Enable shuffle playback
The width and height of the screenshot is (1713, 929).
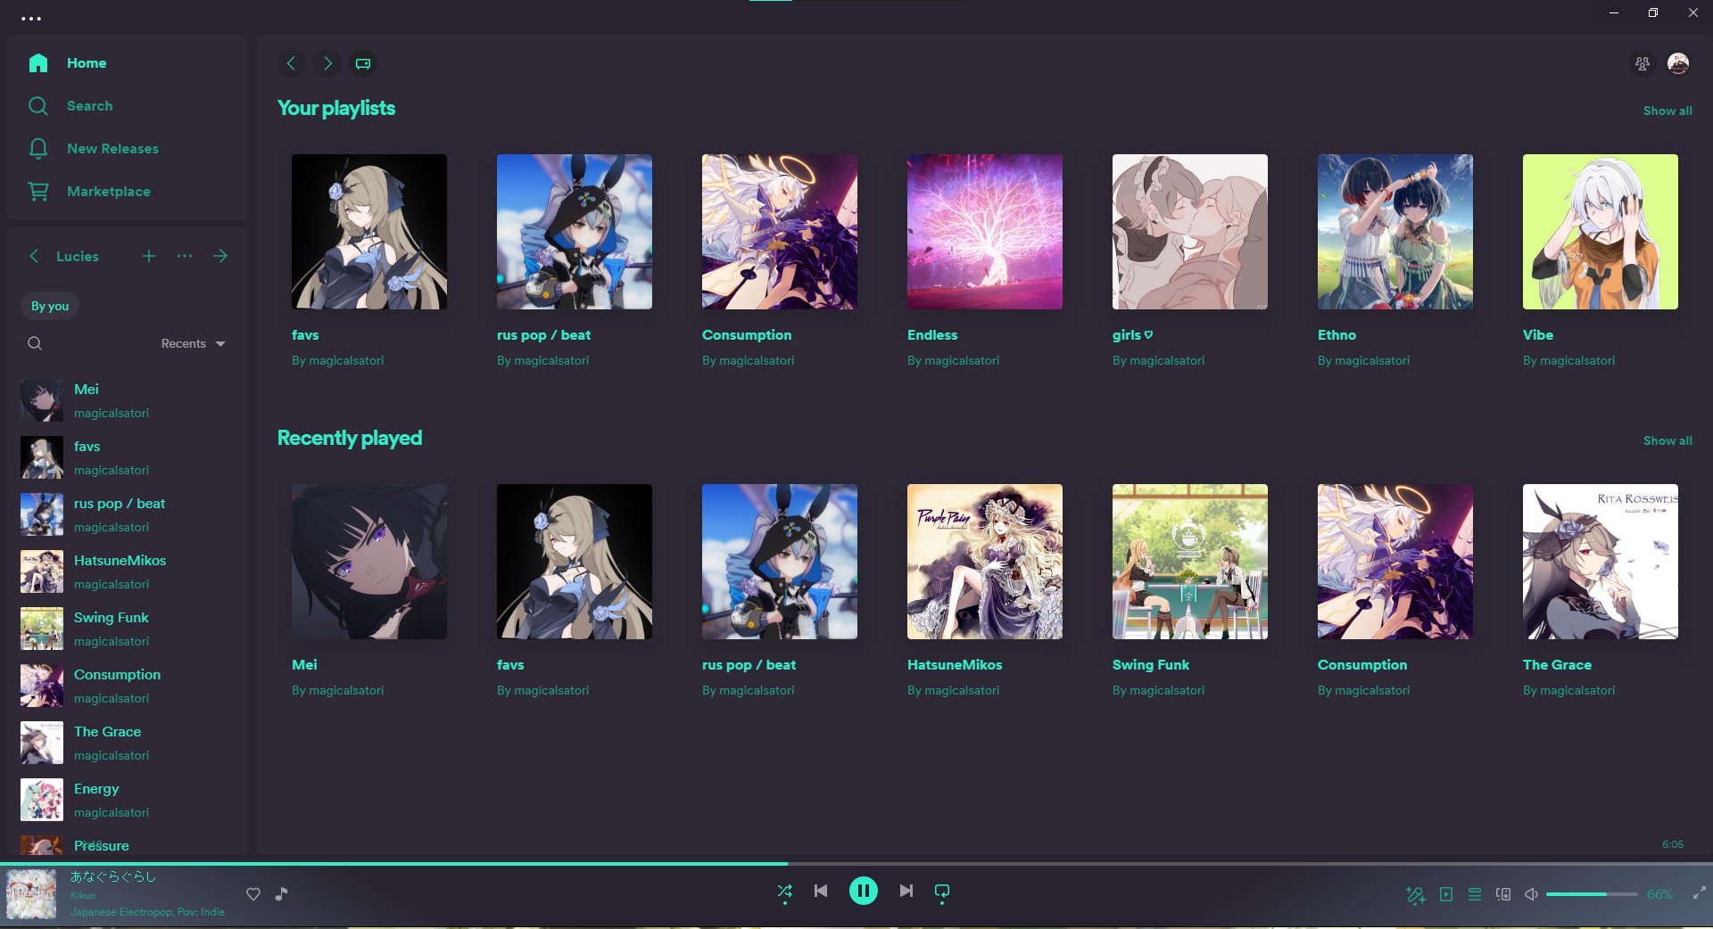click(x=784, y=891)
